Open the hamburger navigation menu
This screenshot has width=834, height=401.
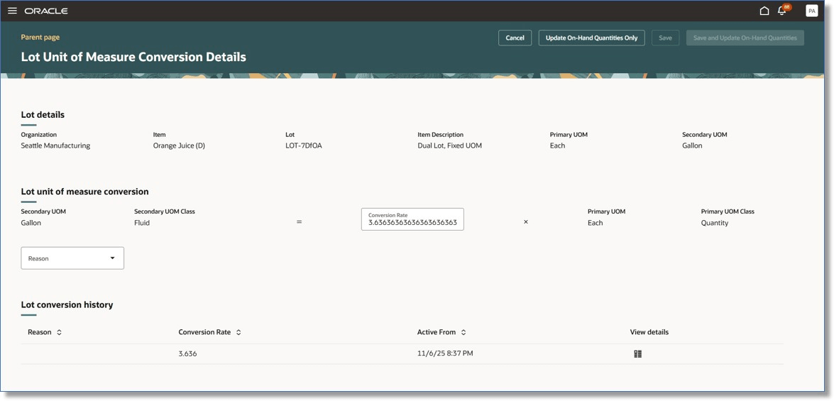tap(12, 11)
